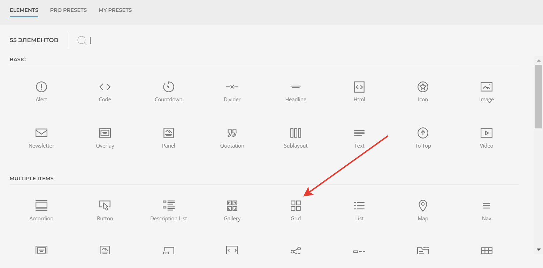Click the scrollbar down arrow

pyautogui.click(x=538, y=250)
